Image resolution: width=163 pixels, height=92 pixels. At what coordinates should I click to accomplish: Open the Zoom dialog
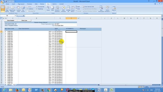click(48, 8)
